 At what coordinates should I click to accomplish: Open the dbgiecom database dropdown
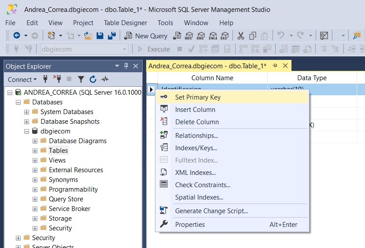(124, 49)
